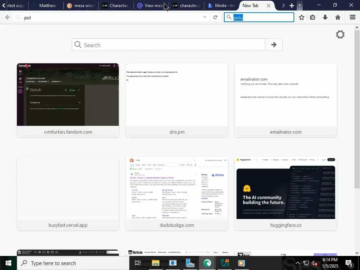Open the Downloads arrow icon
The height and width of the screenshot is (270, 360).
325,18
